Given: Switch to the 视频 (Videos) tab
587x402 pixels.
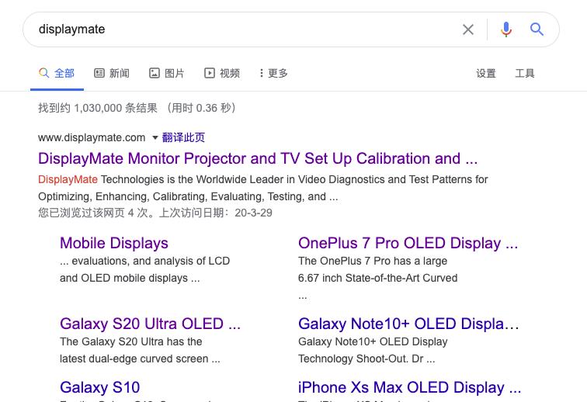Looking at the screenshot, I should point(222,73).
